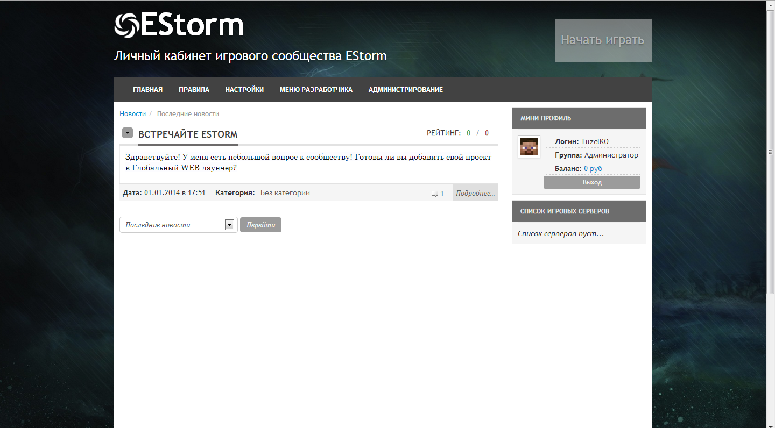Screen dimensions: 775x428
Task: Click the Начать играть button
Action: click(603, 40)
